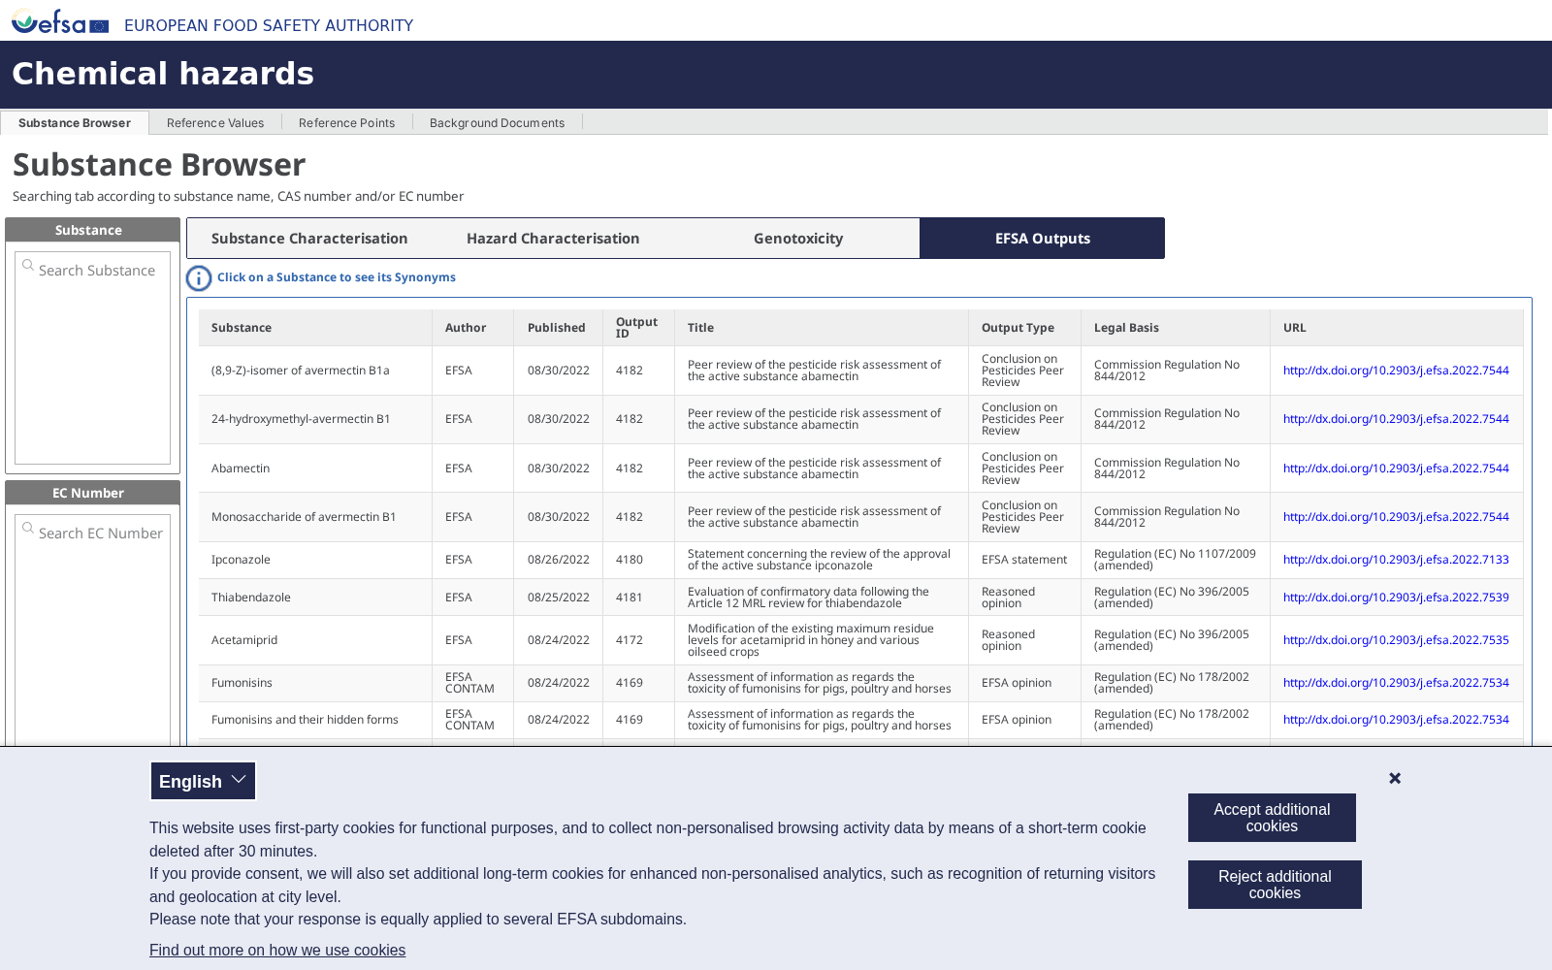Viewport: 1552px width, 970px height.
Task: Click the 'EFSA statement' output type cell
Action: (1024, 560)
